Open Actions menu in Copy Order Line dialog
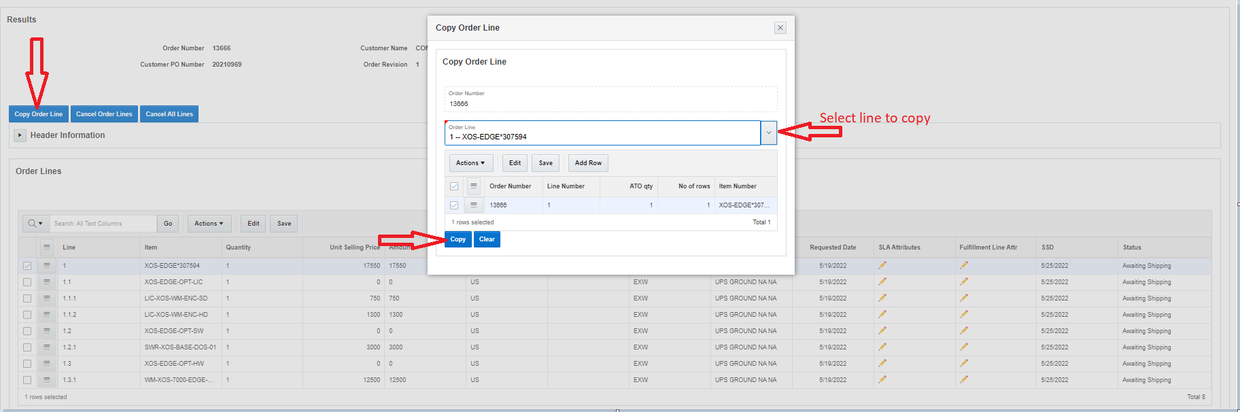Image resolution: width=1240 pixels, height=412 pixels. pos(470,163)
